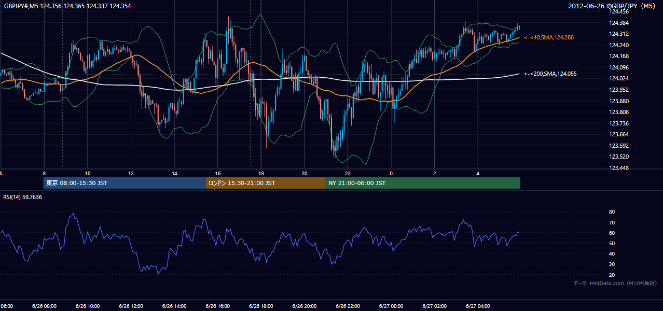Select the 東京 08:00-15:30 JST session bar
Image resolution: width=663 pixels, height=311 pixels.
tap(125, 183)
